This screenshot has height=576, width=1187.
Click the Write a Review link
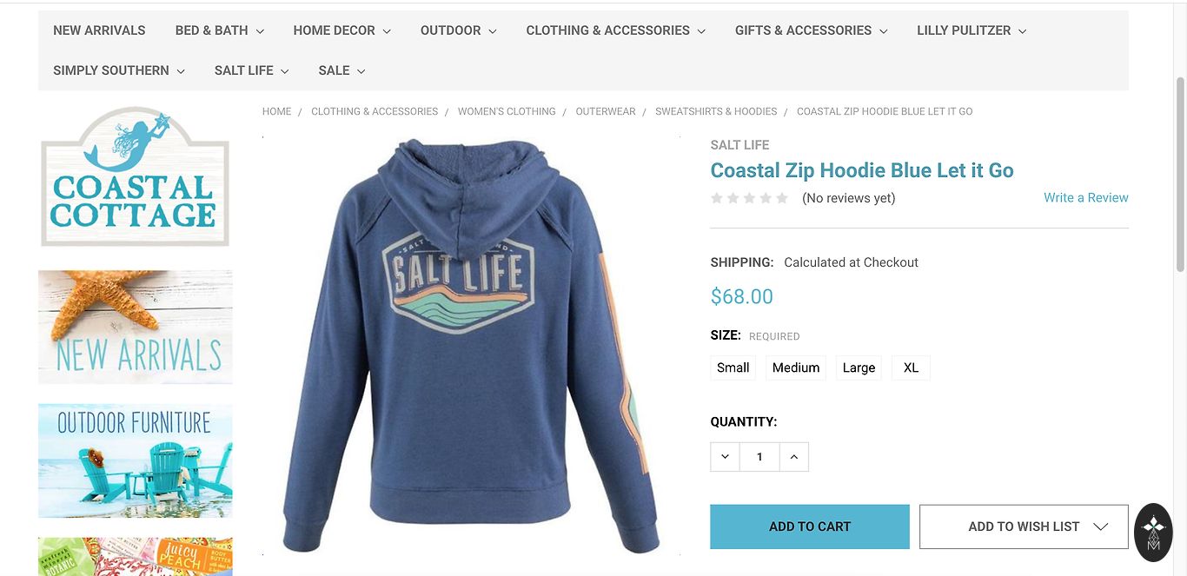point(1086,198)
